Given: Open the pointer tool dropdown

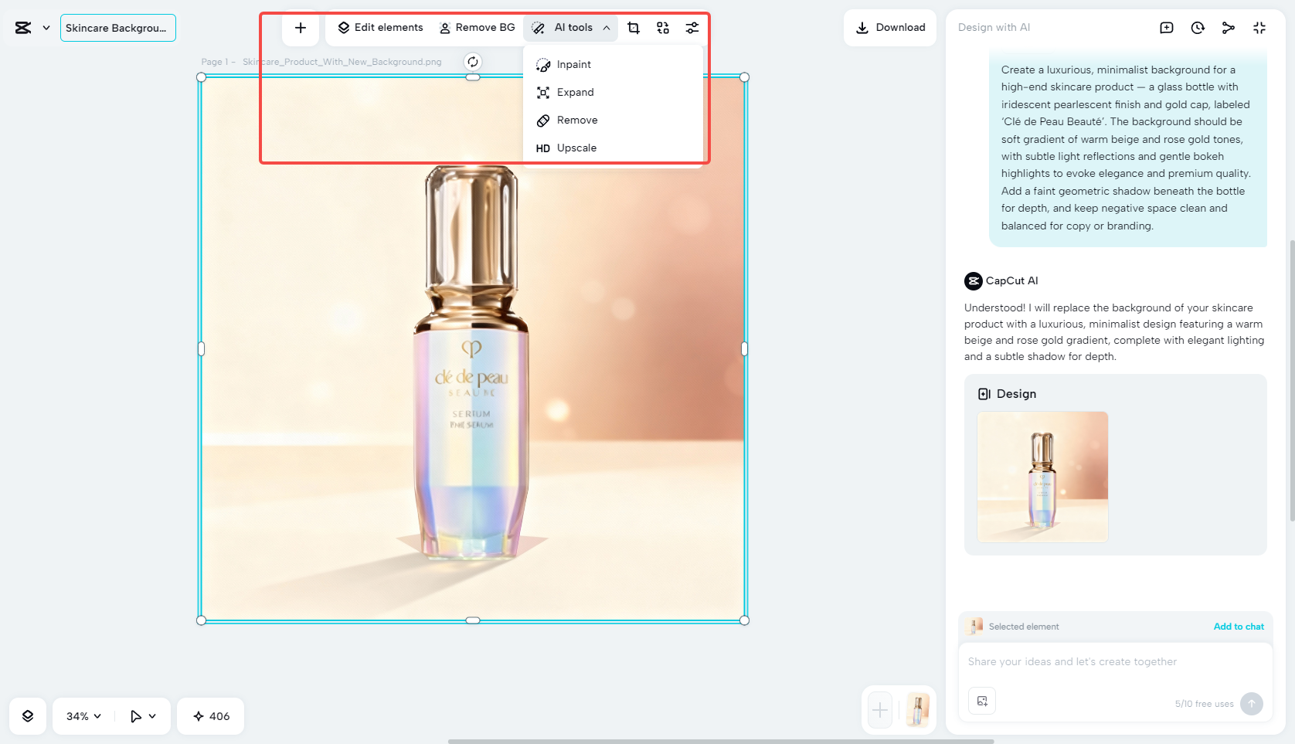Looking at the screenshot, I should 143,716.
